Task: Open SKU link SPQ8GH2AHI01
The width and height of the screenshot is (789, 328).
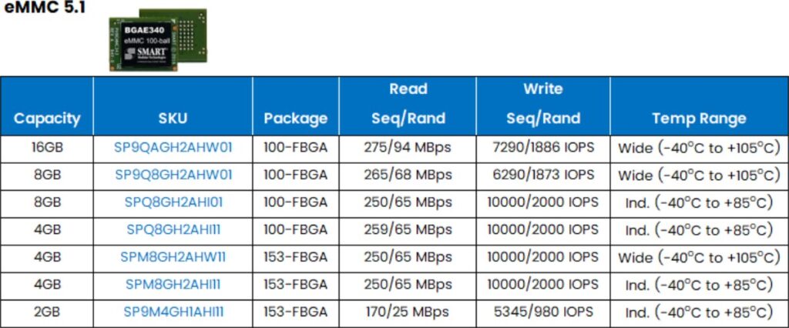Action: (x=173, y=202)
